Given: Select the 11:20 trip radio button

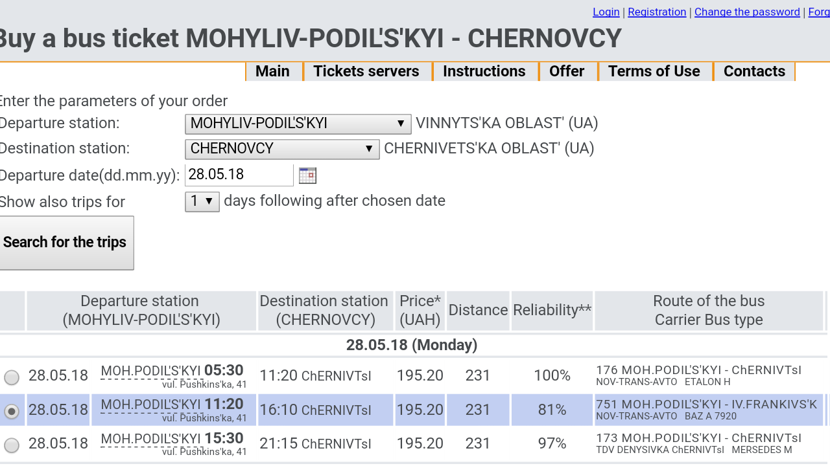Looking at the screenshot, I should pyautogui.click(x=12, y=411).
